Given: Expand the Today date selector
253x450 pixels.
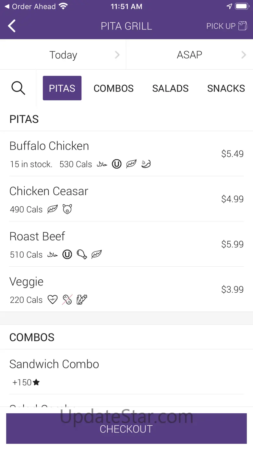Looking at the screenshot, I should pos(63,55).
